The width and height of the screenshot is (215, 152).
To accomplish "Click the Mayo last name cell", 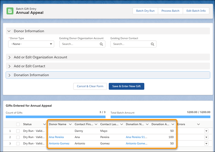I will point(104,131).
